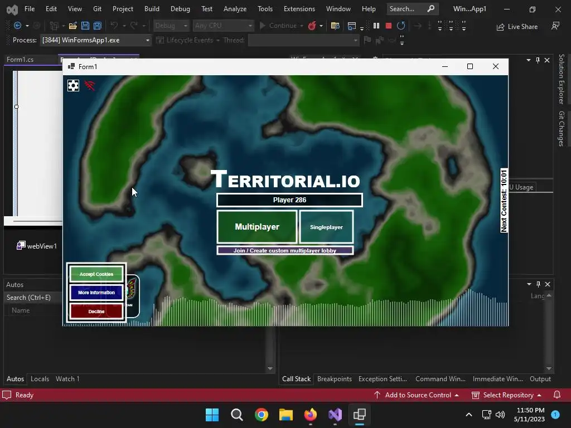The image size is (571, 428).
Task: Open Firefox from taskbar
Action: tap(311, 415)
